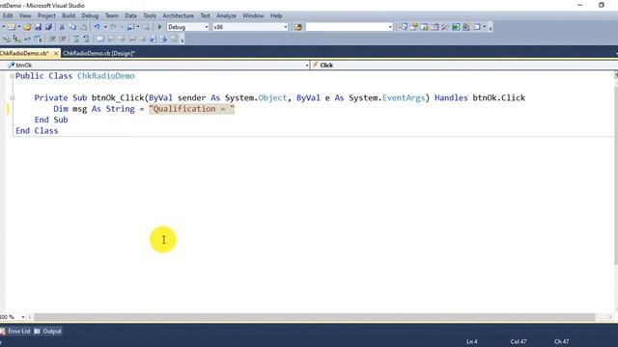Open the Tools menu
Screen dimensions: 618x347
pyautogui.click(x=150, y=15)
